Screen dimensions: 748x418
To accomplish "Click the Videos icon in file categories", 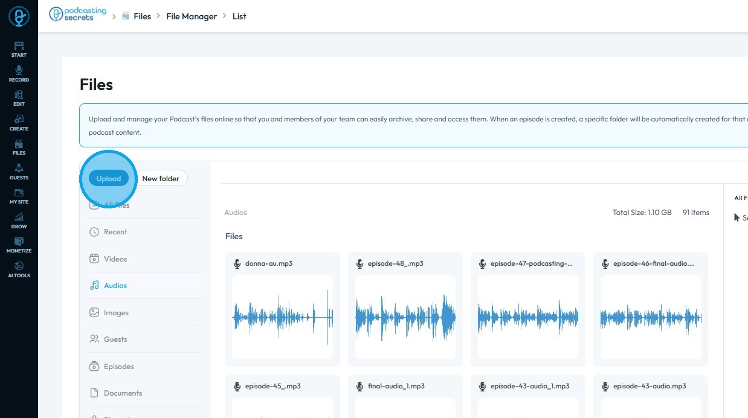I will 94,259.
